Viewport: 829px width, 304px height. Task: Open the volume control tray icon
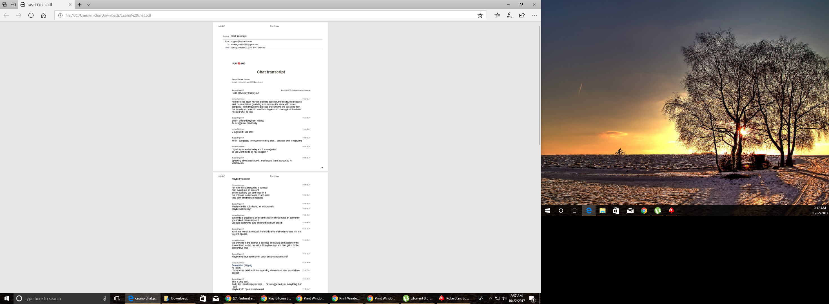504,298
